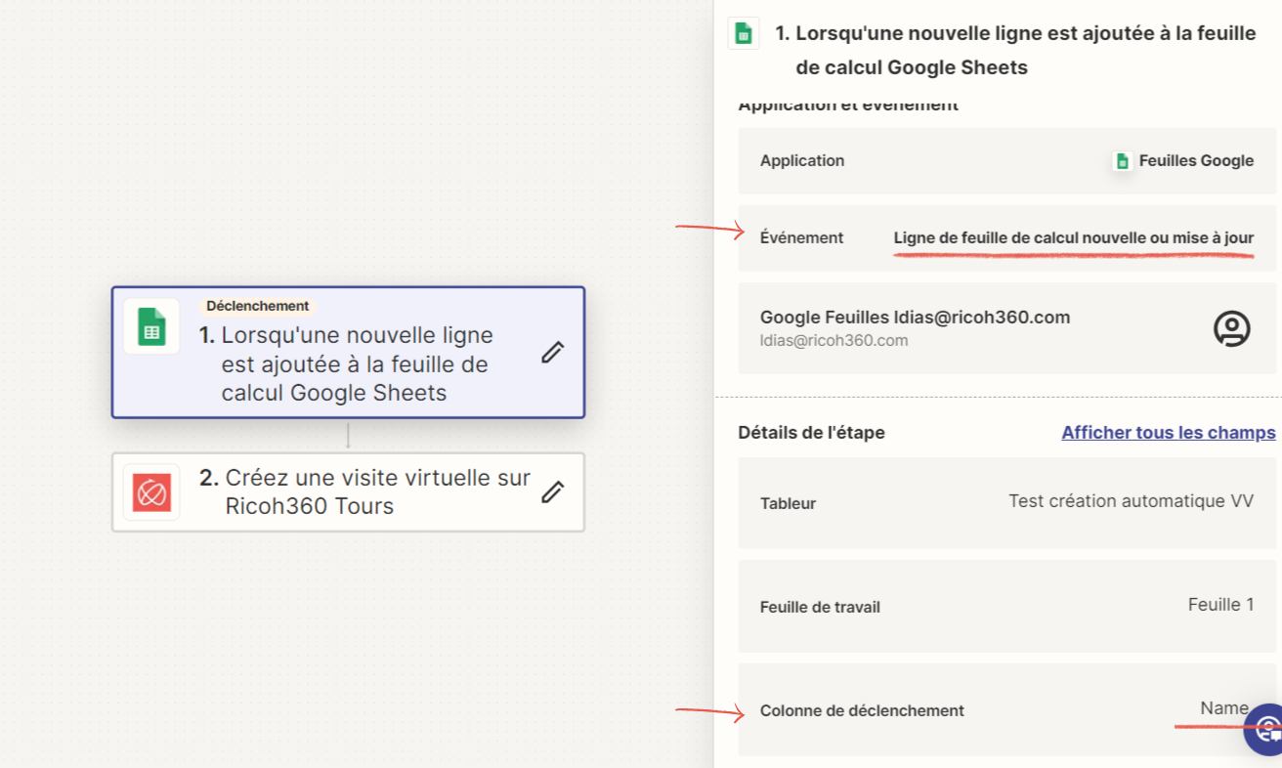1282x768 pixels.
Task: Click the Ricoh360 Tours icon on step 2
Action: point(151,492)
